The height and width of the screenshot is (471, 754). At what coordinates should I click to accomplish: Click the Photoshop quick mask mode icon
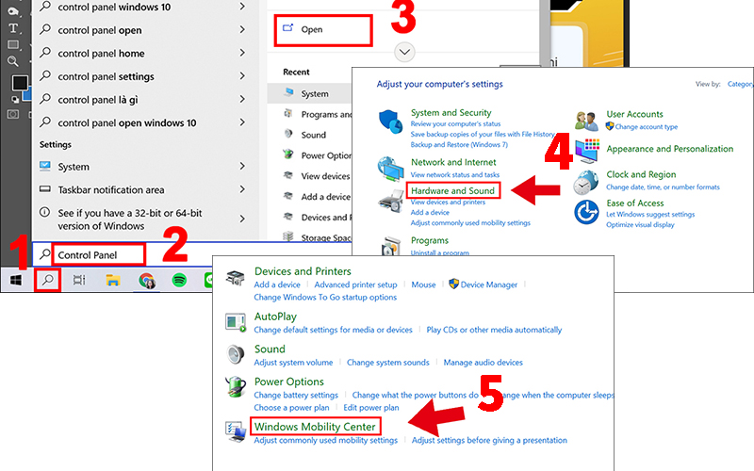click(13, 114)
